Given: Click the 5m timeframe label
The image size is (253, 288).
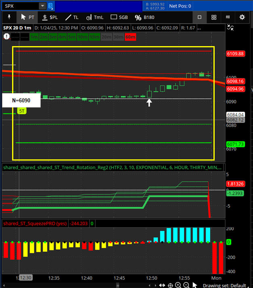Looking at the screenshot, I should pos(72,37).
